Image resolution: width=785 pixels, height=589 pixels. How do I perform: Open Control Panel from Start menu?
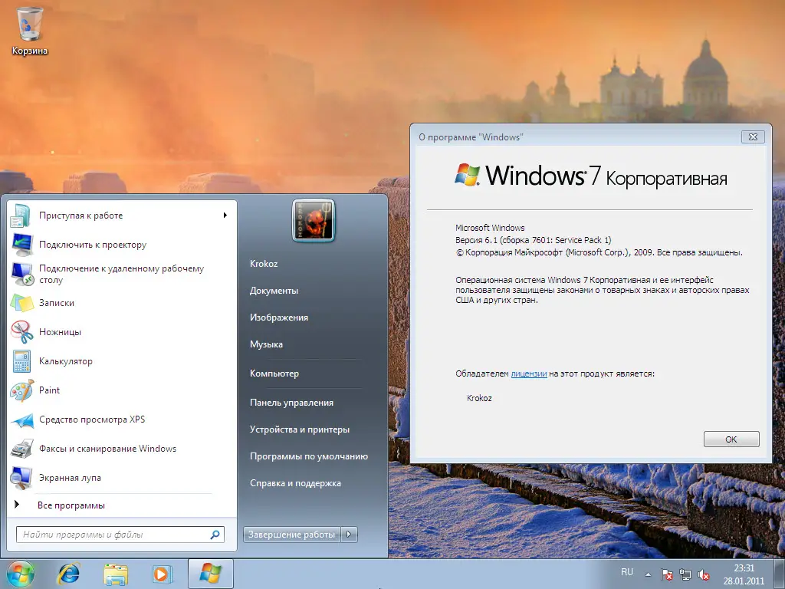(x=291, y=403)
